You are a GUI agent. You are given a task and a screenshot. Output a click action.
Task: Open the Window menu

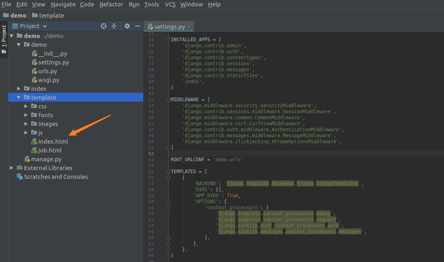pyautogui.click(x=192, y=4)
